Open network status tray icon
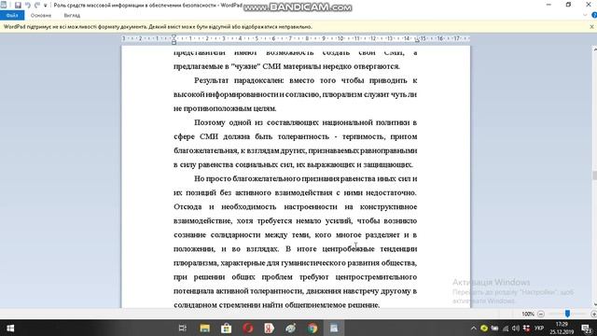The height and width of the screenshot is (336, 597). click(506, 328)
